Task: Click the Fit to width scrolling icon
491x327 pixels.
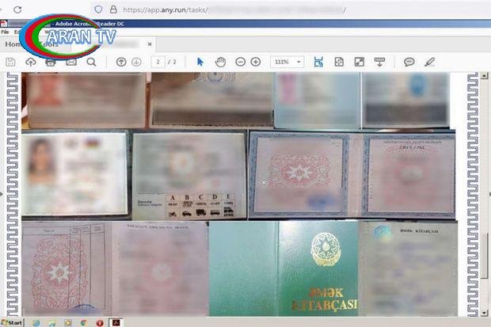Action: pos(318,62)
